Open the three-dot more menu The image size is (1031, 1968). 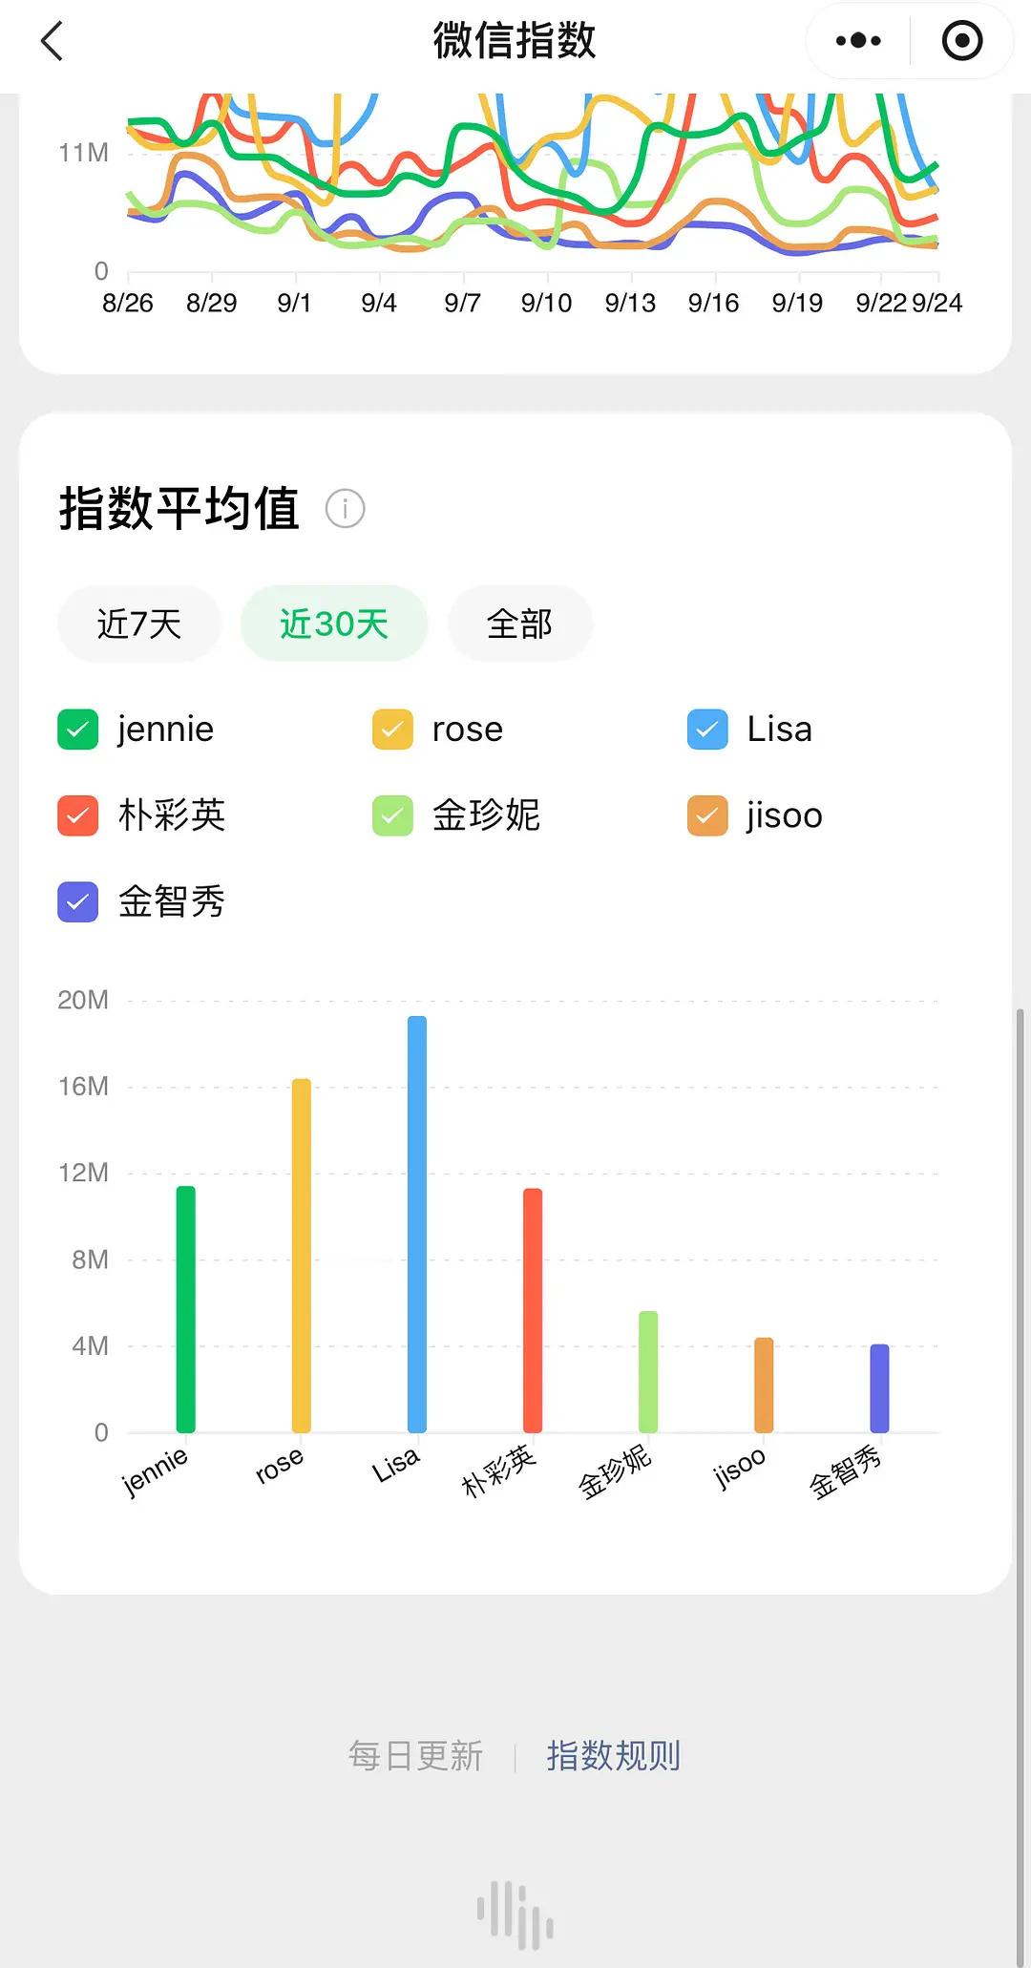[858, 41]
